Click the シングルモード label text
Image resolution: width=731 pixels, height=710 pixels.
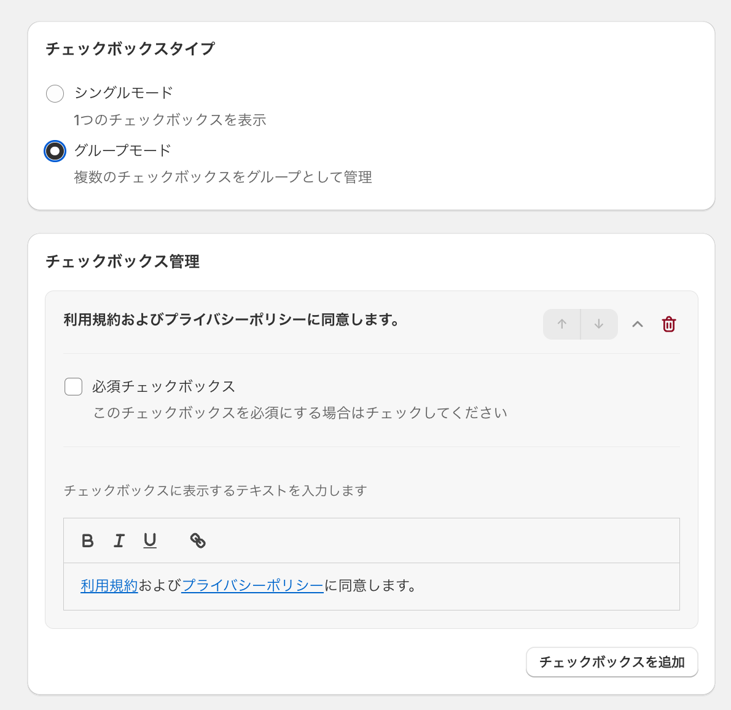click(x=123, y=93)
